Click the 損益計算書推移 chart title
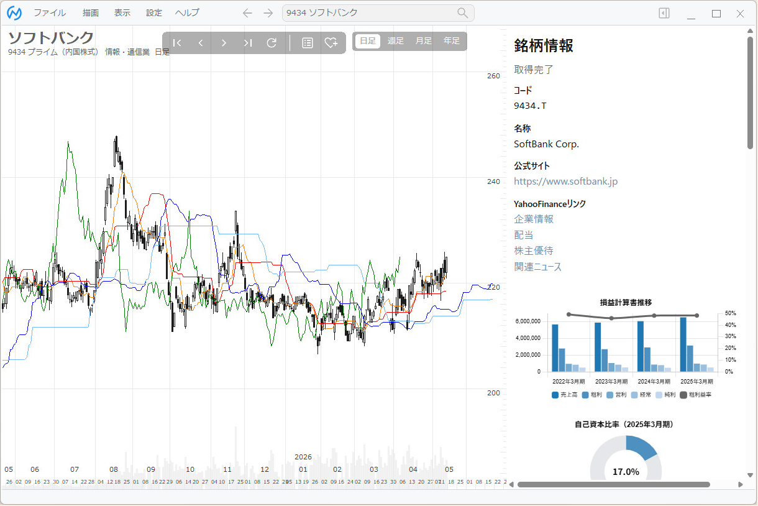Screen dimensions: 758x506 626,302
